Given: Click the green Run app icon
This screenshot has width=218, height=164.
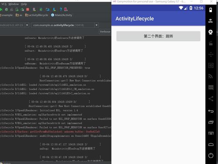Looking at the screenshot, I should (x=1, y=10).
